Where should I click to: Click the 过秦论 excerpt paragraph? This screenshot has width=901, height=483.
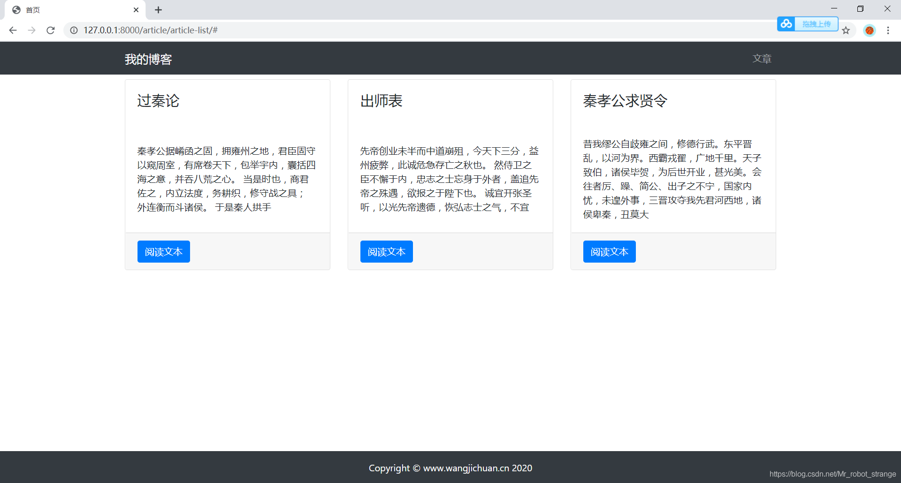[227, 179]
